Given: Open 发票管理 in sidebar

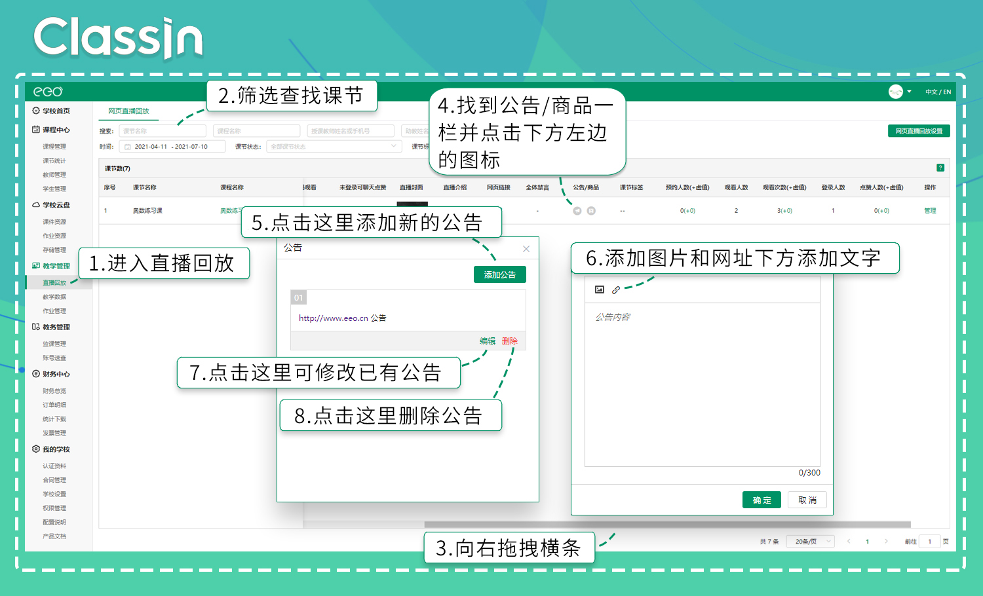Looking at the screenshot, I should click(54, 433).
